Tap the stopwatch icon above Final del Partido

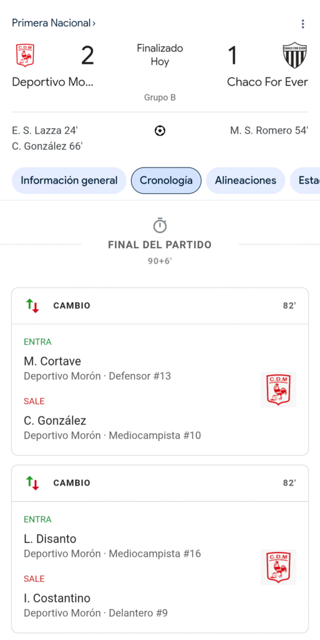[x=160, y=225]
